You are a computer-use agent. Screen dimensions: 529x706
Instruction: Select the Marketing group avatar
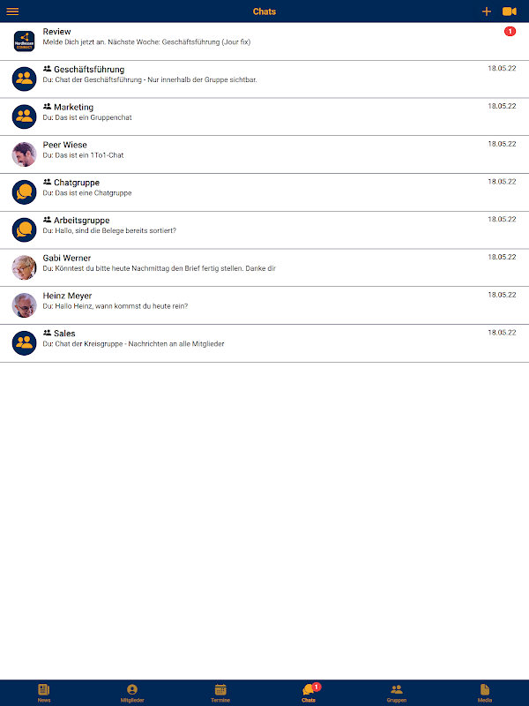pyautogui.click(x=25, y=116)
